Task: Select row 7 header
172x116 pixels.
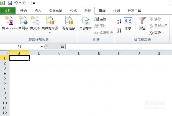Action: 5,88
